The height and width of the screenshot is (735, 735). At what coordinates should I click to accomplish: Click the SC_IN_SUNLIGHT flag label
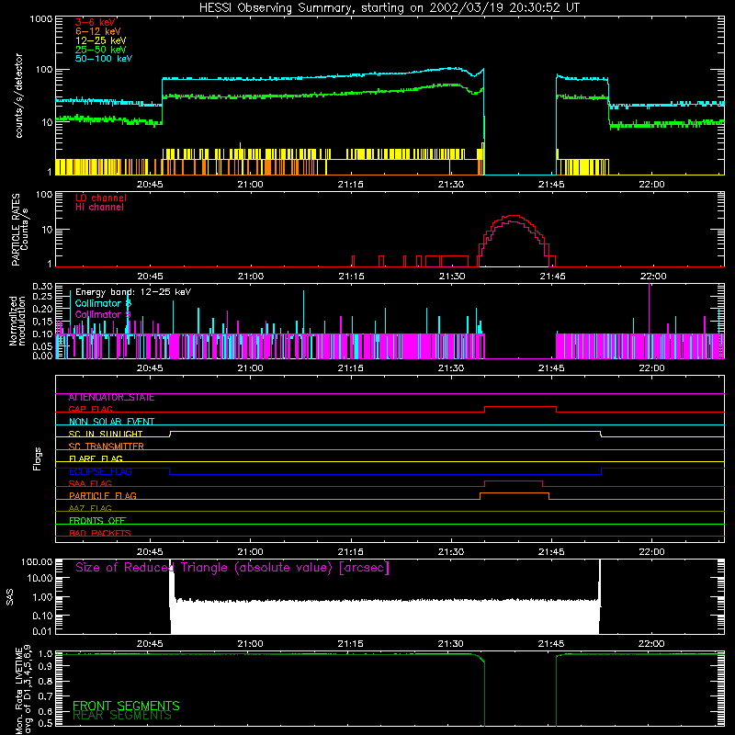[x=106, y=434]
